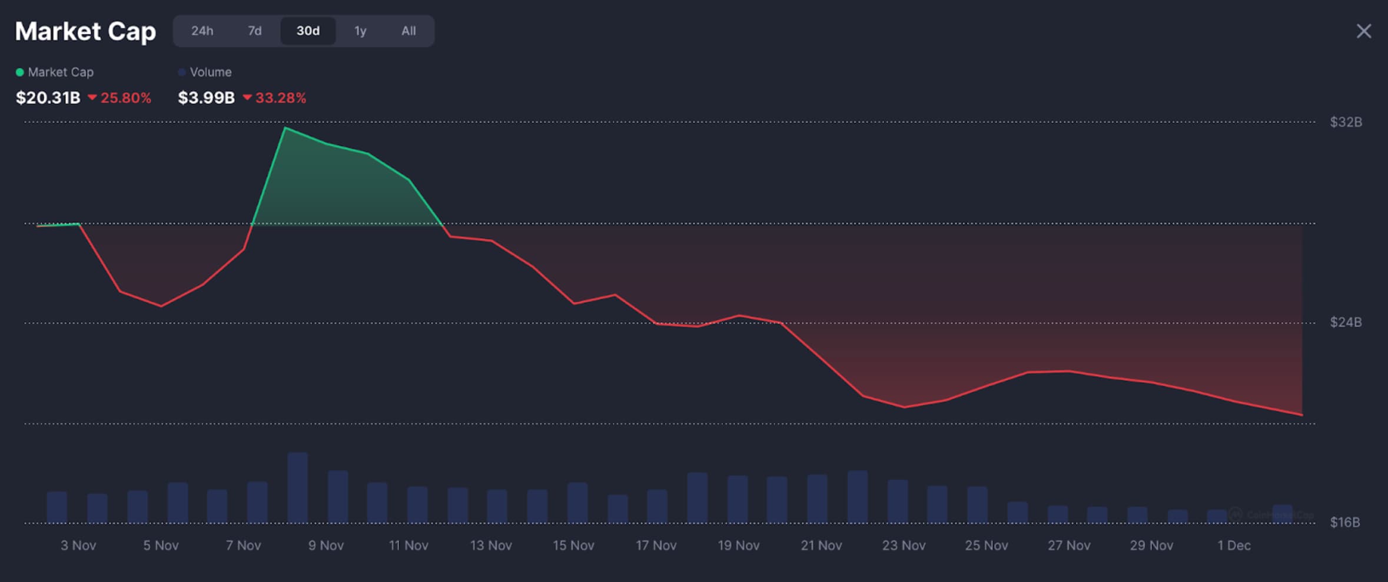Switch to the 7d time range
This screenshot has height=582, width=1388.
[x=254, y=31]
